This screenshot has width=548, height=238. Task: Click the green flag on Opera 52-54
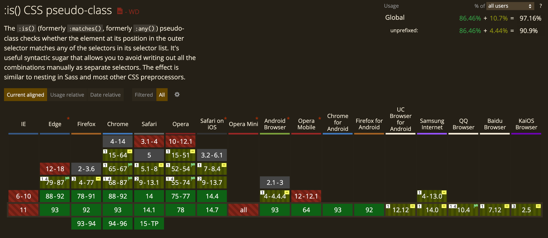[x=193, y=165]
